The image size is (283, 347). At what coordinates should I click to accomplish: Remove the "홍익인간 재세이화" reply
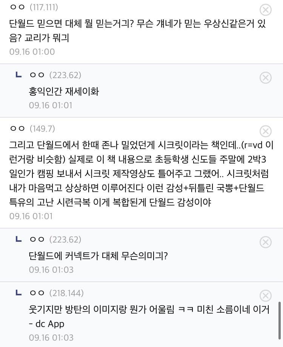point(266,78)
